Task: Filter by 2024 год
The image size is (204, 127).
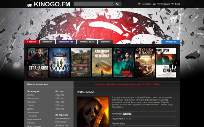Action: point(60,102)
